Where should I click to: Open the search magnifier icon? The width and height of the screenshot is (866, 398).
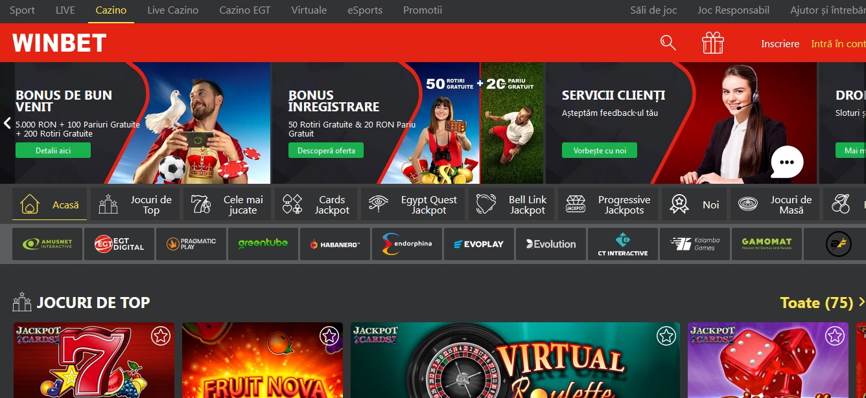pos(668,43)
